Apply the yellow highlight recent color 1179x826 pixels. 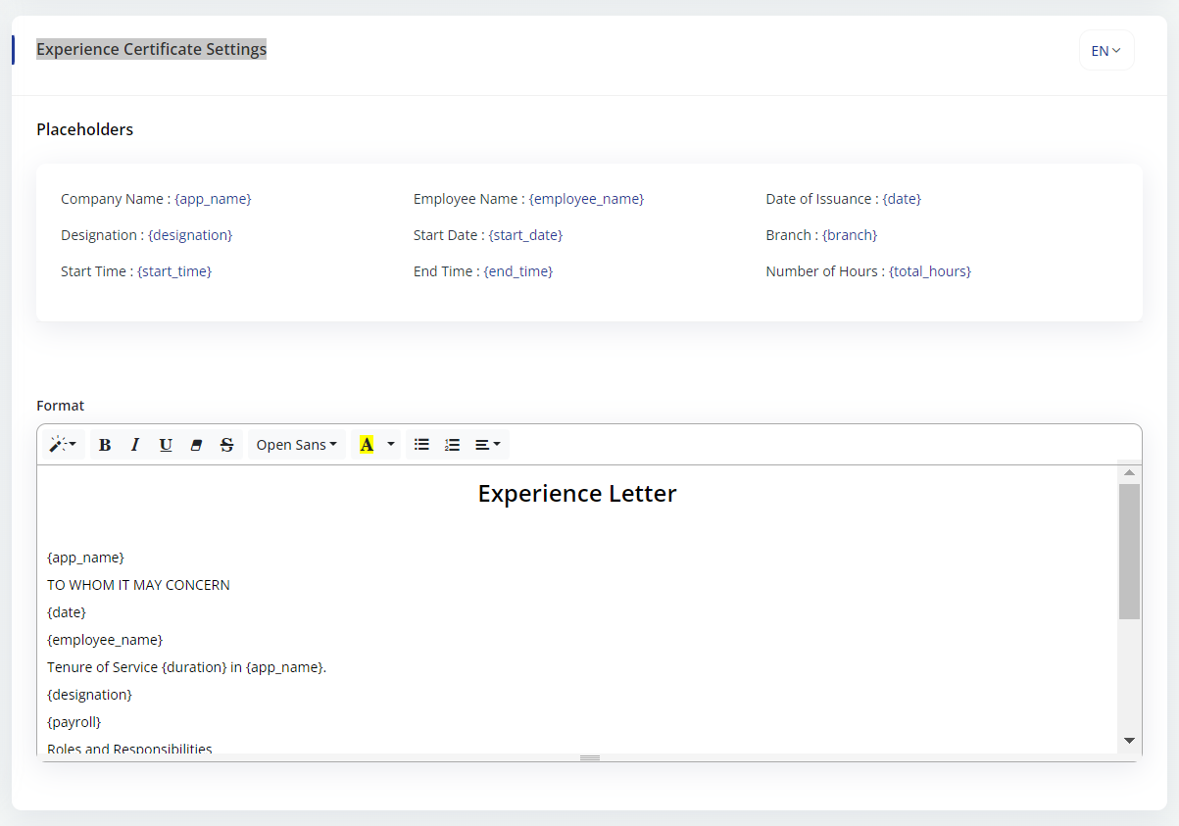[367, 445]
